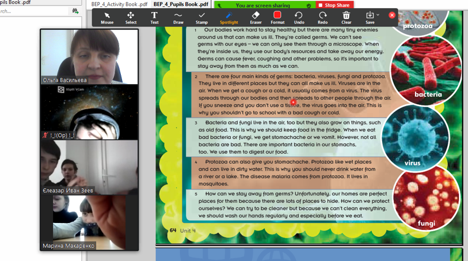Select the Mouse annotation tool
This screenshot has width=468, height=261.
(x=107, y=17)
